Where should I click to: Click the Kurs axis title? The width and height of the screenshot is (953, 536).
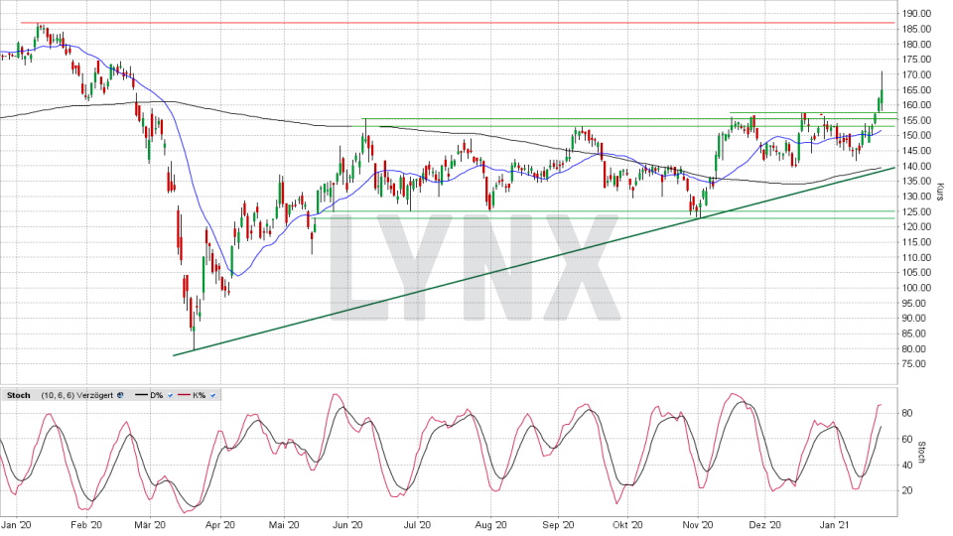(x=940, y=192)
